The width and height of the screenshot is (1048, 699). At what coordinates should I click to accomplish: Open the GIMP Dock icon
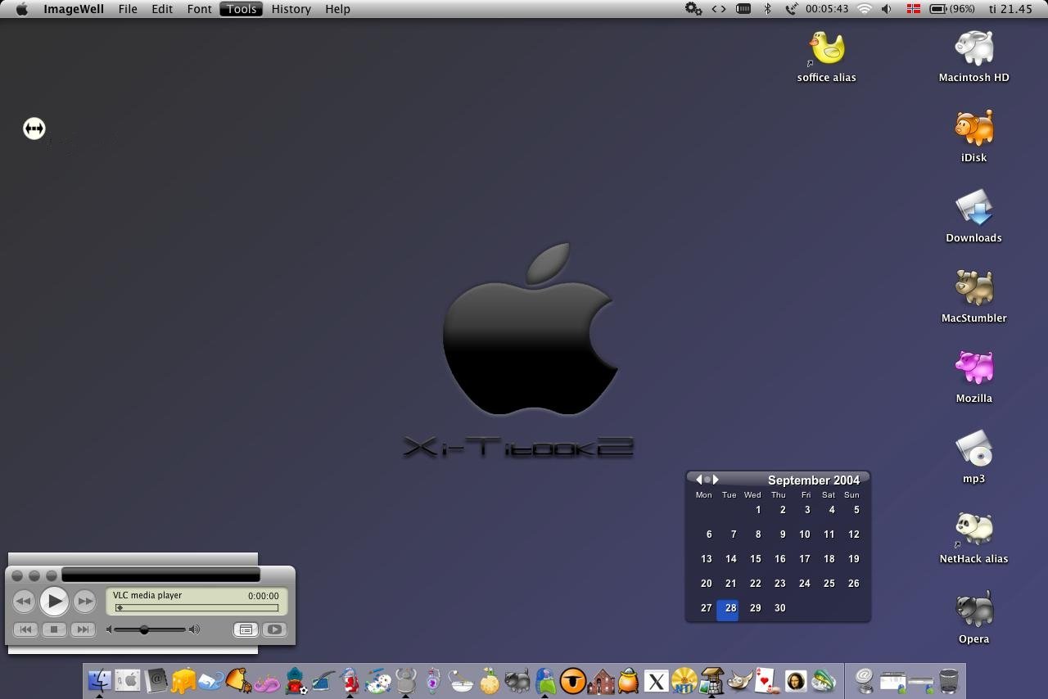point(739,680)
